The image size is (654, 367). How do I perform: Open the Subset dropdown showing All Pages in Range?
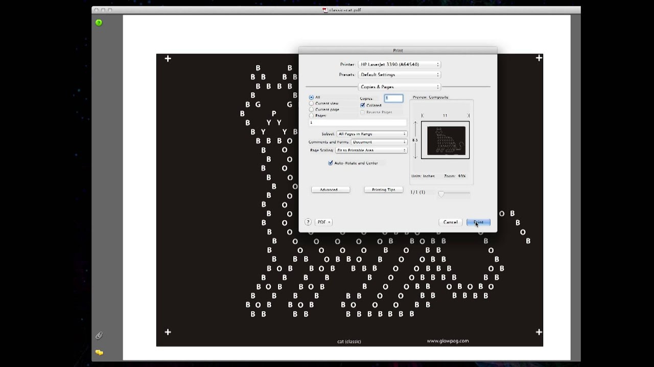click(x=372, y=134)
